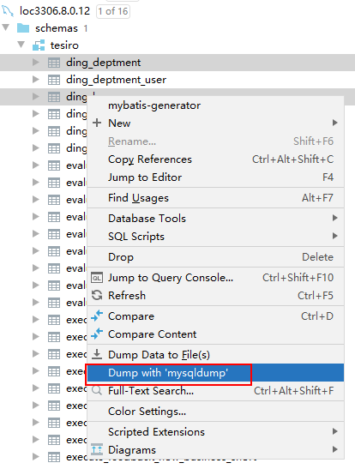Open the New submenu arrow
Viewport: 355px width, 469px height.
335,123
